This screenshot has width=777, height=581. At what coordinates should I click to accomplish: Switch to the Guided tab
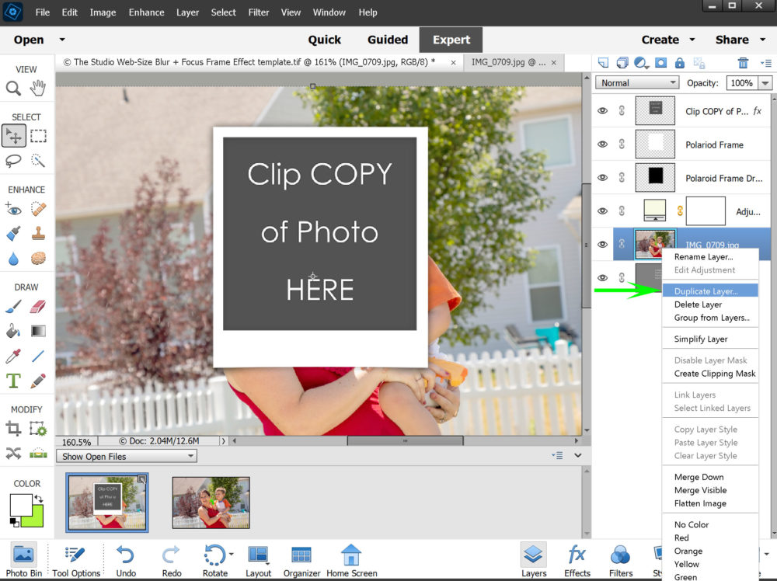(388, 40)
